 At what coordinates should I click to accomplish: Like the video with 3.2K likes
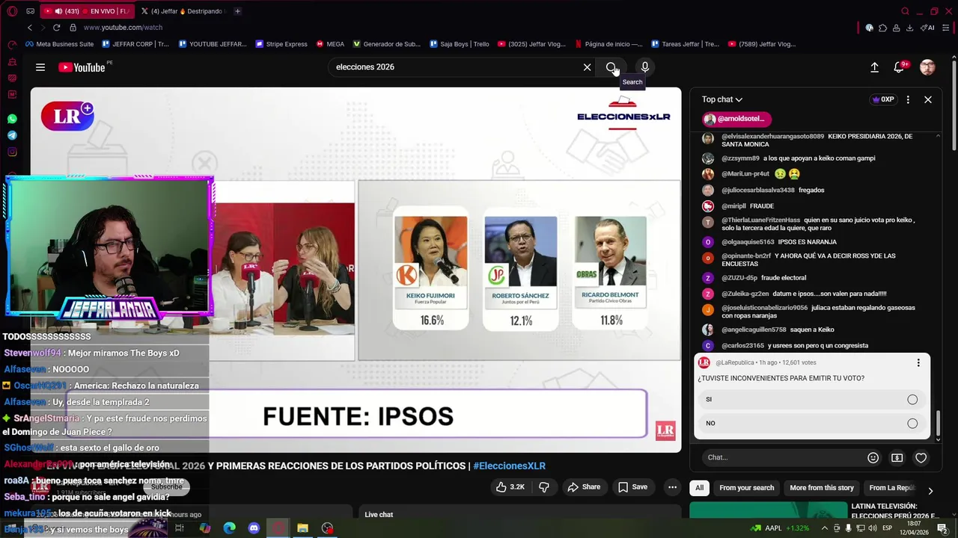510,487
